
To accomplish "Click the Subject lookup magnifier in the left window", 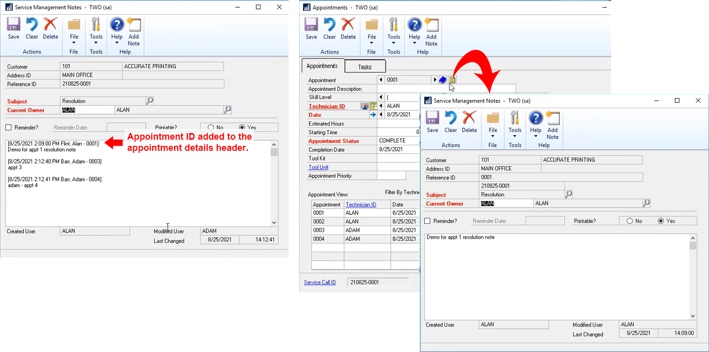I will [150, 101].
